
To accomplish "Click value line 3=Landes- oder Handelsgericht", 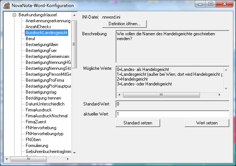I will pyautogui.click(x=144, y=84).
